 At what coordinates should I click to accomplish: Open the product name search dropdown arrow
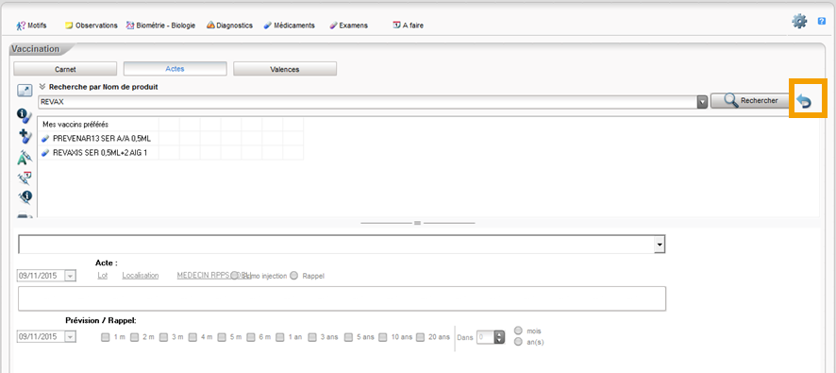point(702,102)
